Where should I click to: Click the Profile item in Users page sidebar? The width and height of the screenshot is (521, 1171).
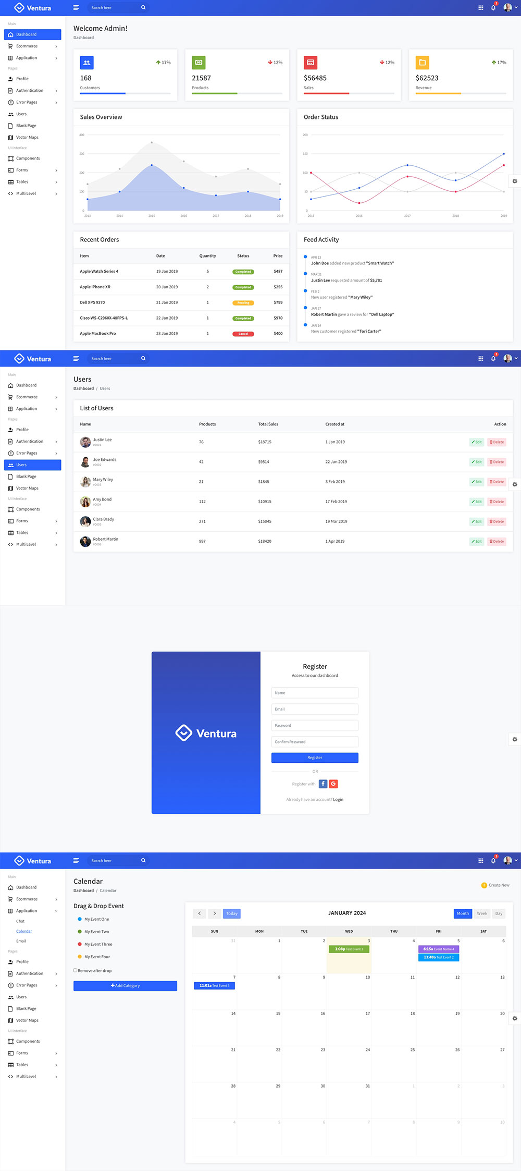click(x=22, y=430)
